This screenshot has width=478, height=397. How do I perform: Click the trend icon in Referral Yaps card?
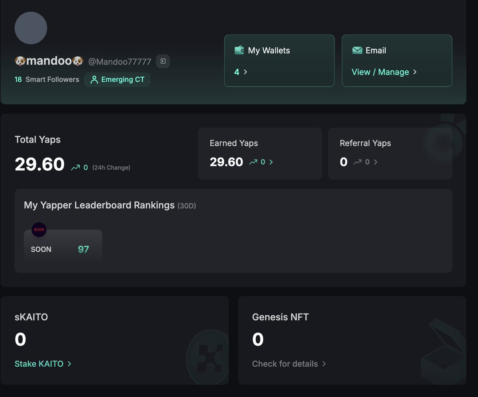tap(358, 162)
